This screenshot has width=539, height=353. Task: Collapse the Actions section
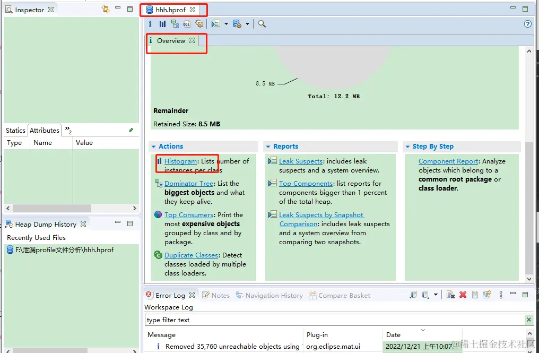[x=154, y=146]
